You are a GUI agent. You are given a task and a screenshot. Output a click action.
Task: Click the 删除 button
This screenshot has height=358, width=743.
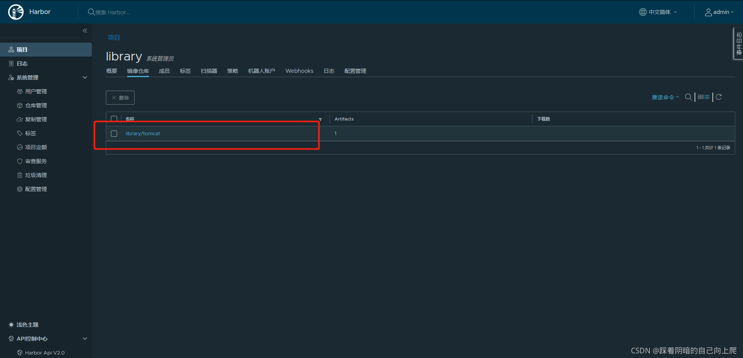point(120,98)
